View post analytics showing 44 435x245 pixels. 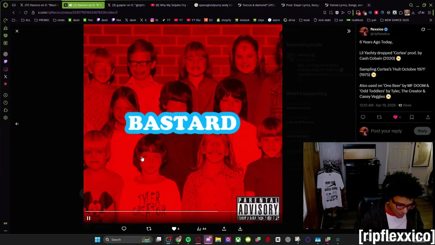[x=202, y=229]
